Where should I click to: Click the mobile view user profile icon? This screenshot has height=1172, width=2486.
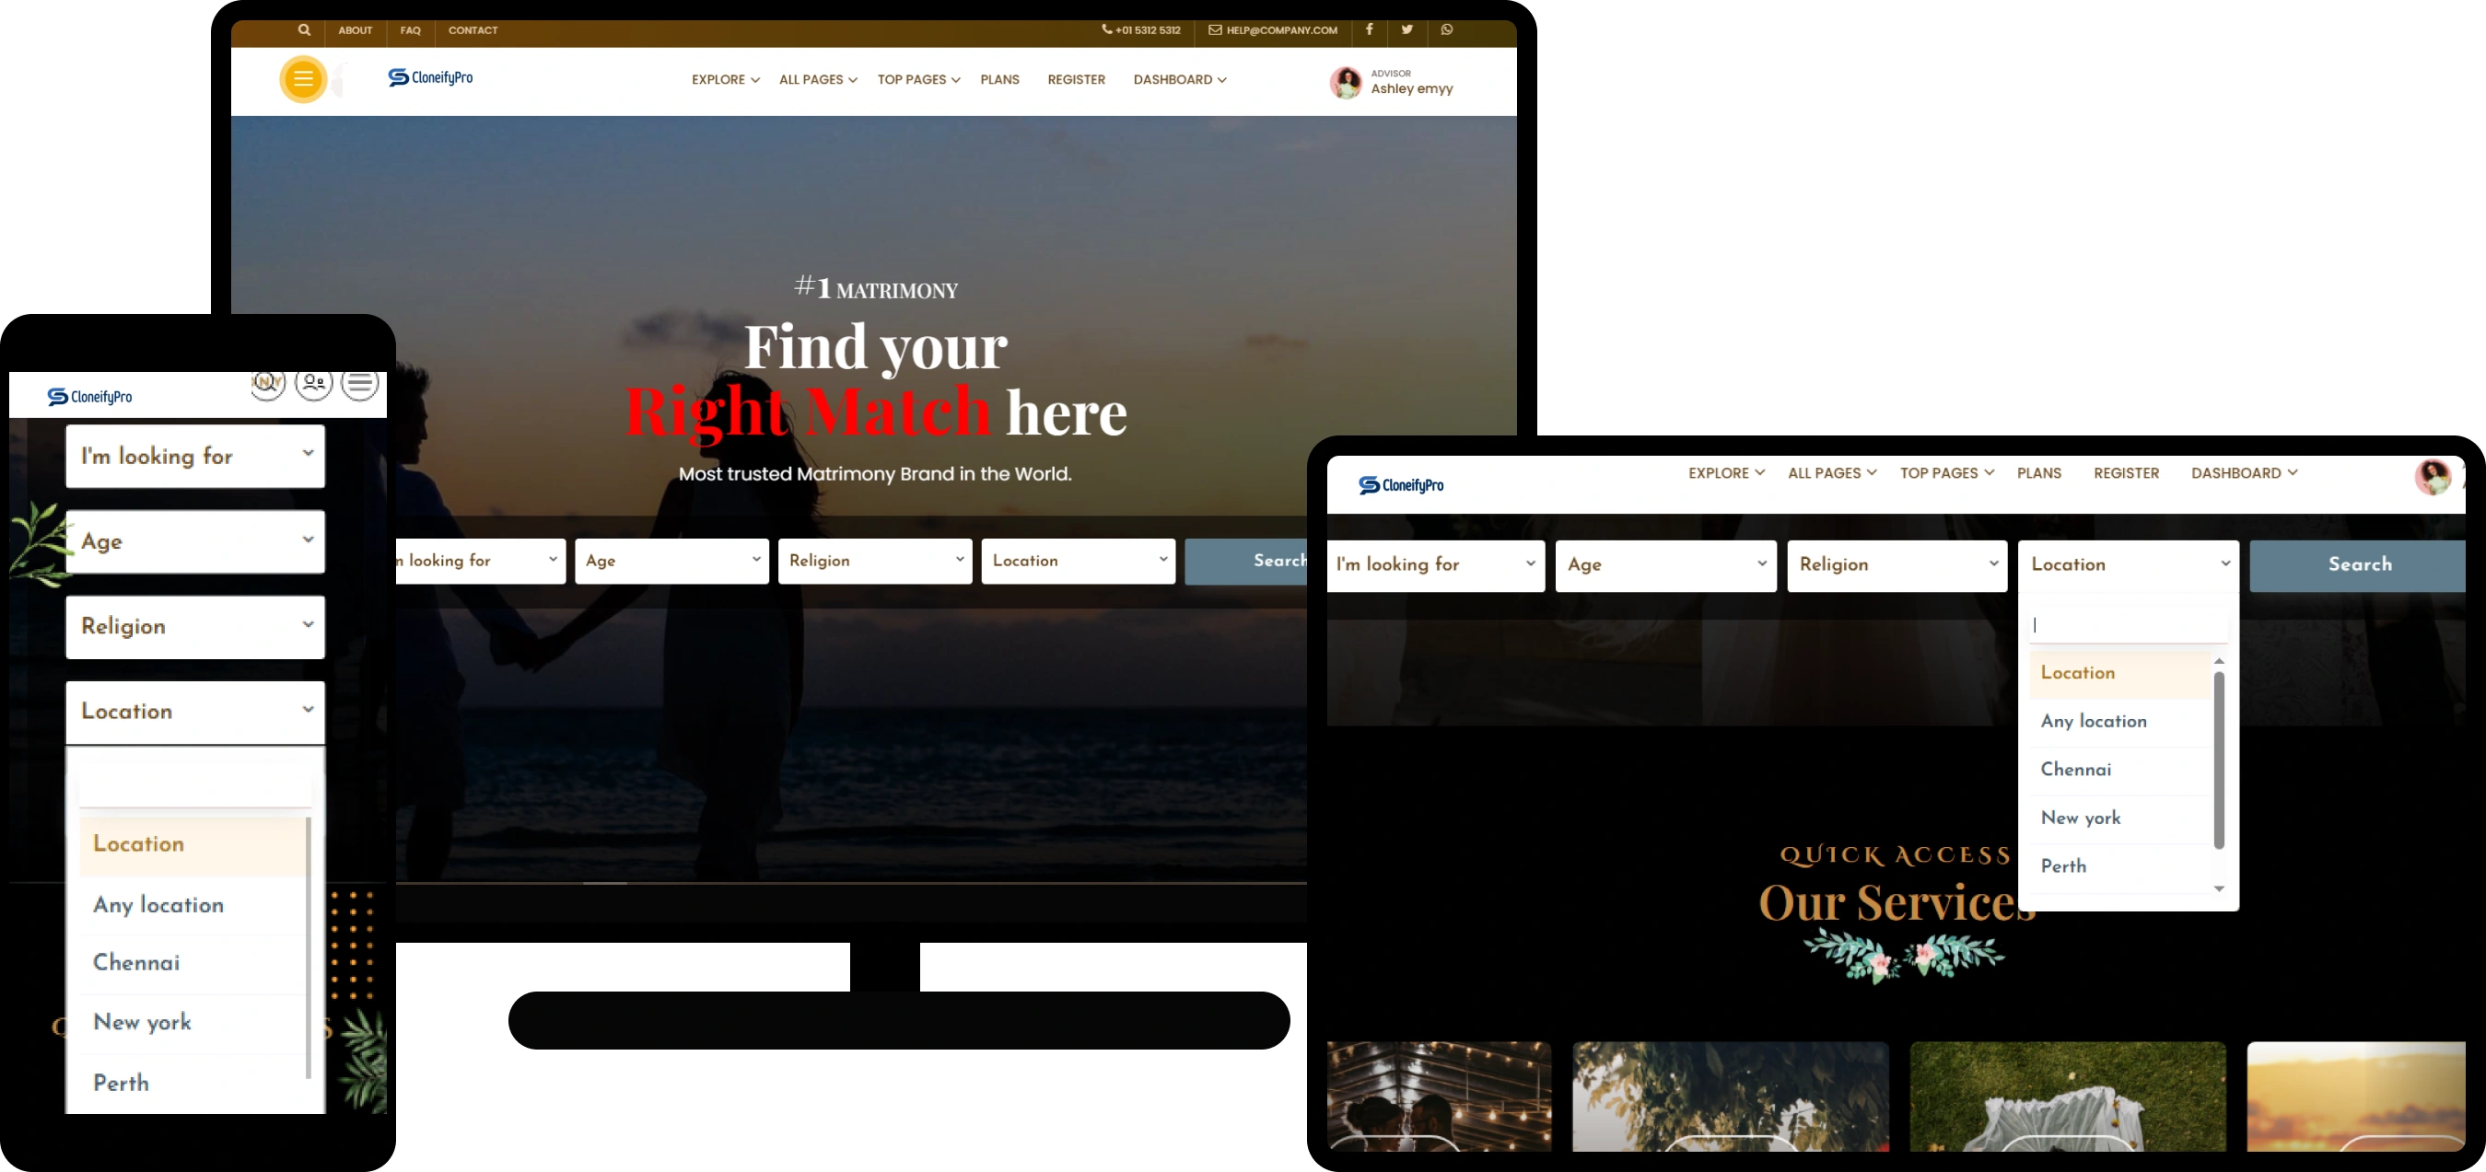pos(314,383)
